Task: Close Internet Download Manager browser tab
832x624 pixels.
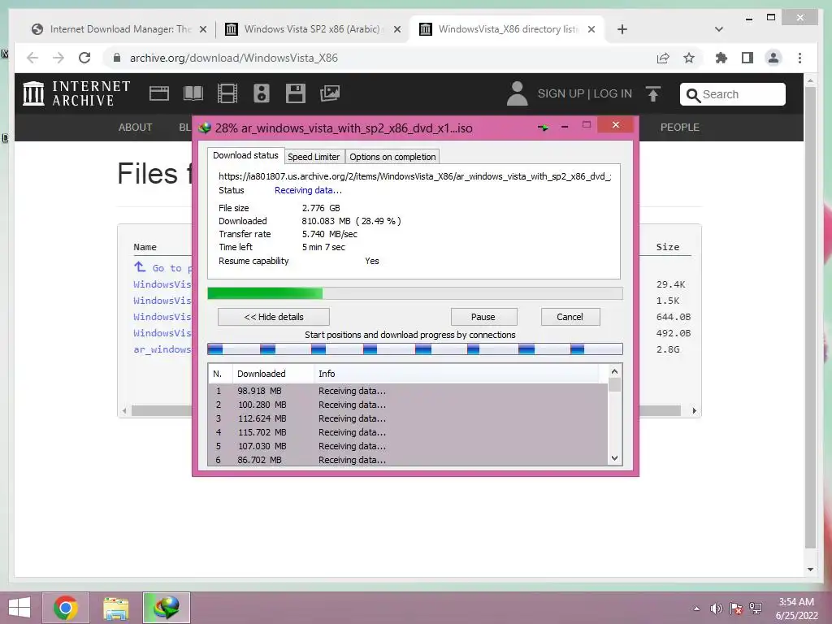Action: click(x=202, y=29)
